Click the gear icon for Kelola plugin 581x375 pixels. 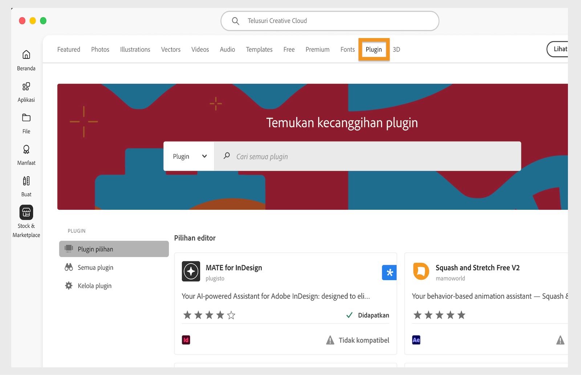tap(69, 286)
